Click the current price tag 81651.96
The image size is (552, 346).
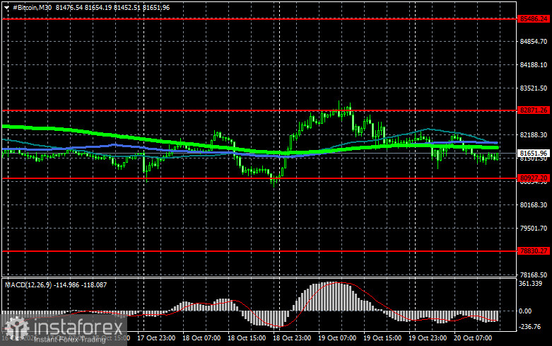coord(534,154)
